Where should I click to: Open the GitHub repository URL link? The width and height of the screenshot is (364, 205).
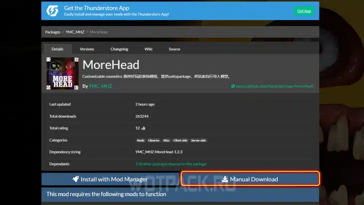point(275,86)
